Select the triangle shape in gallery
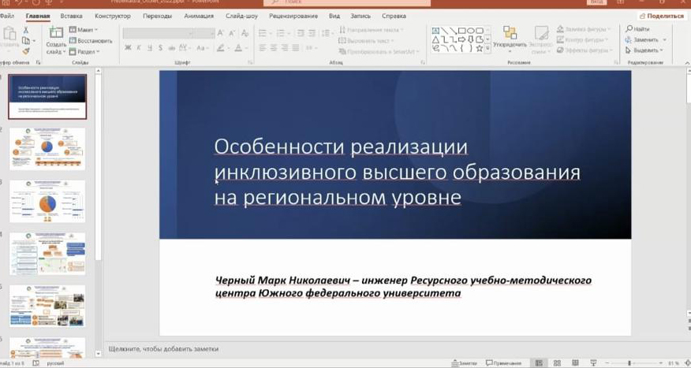 coord(435,39)
